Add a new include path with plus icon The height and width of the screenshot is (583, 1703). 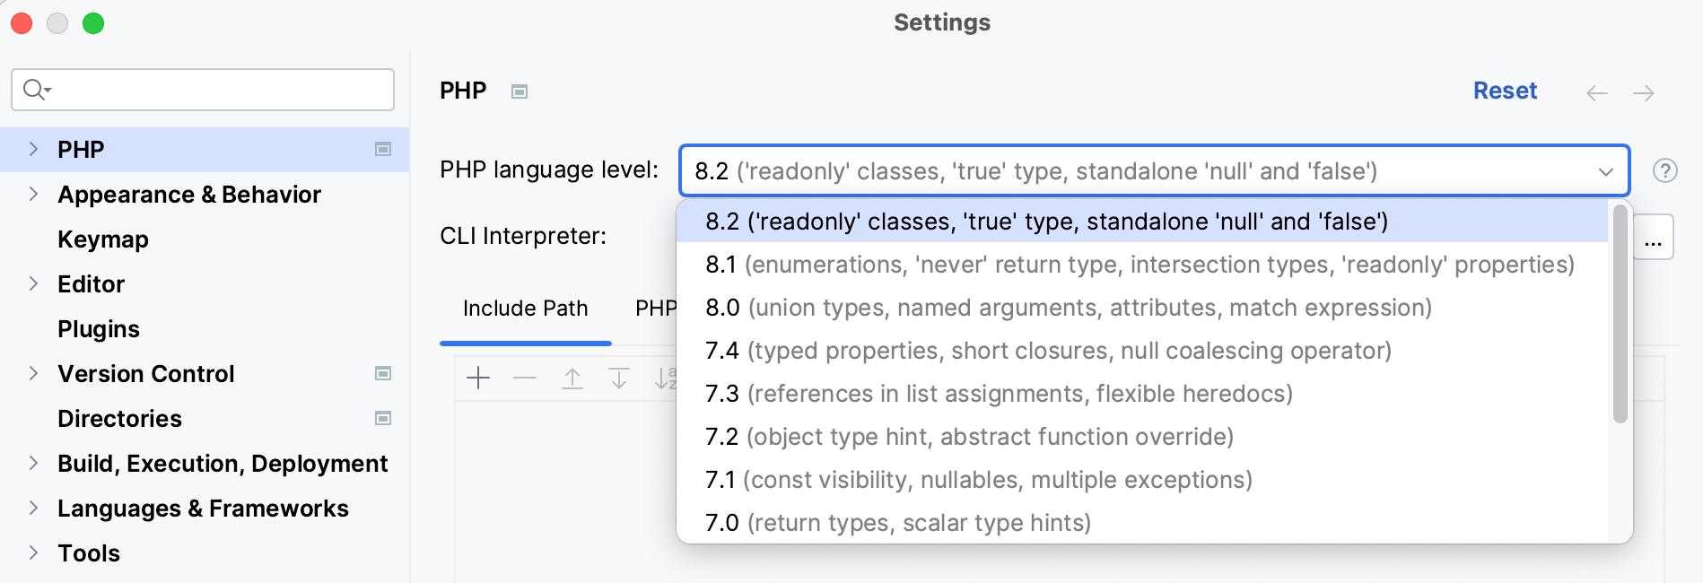coord(478,378)
